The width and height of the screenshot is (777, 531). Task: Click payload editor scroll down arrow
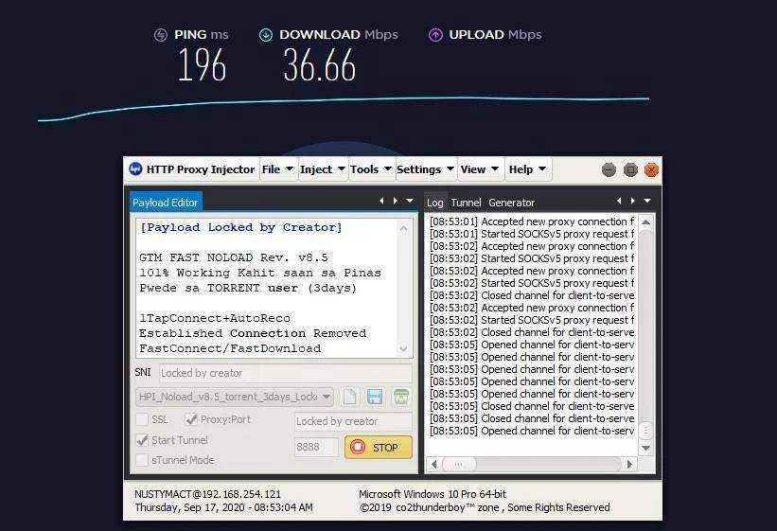(403, 348)
